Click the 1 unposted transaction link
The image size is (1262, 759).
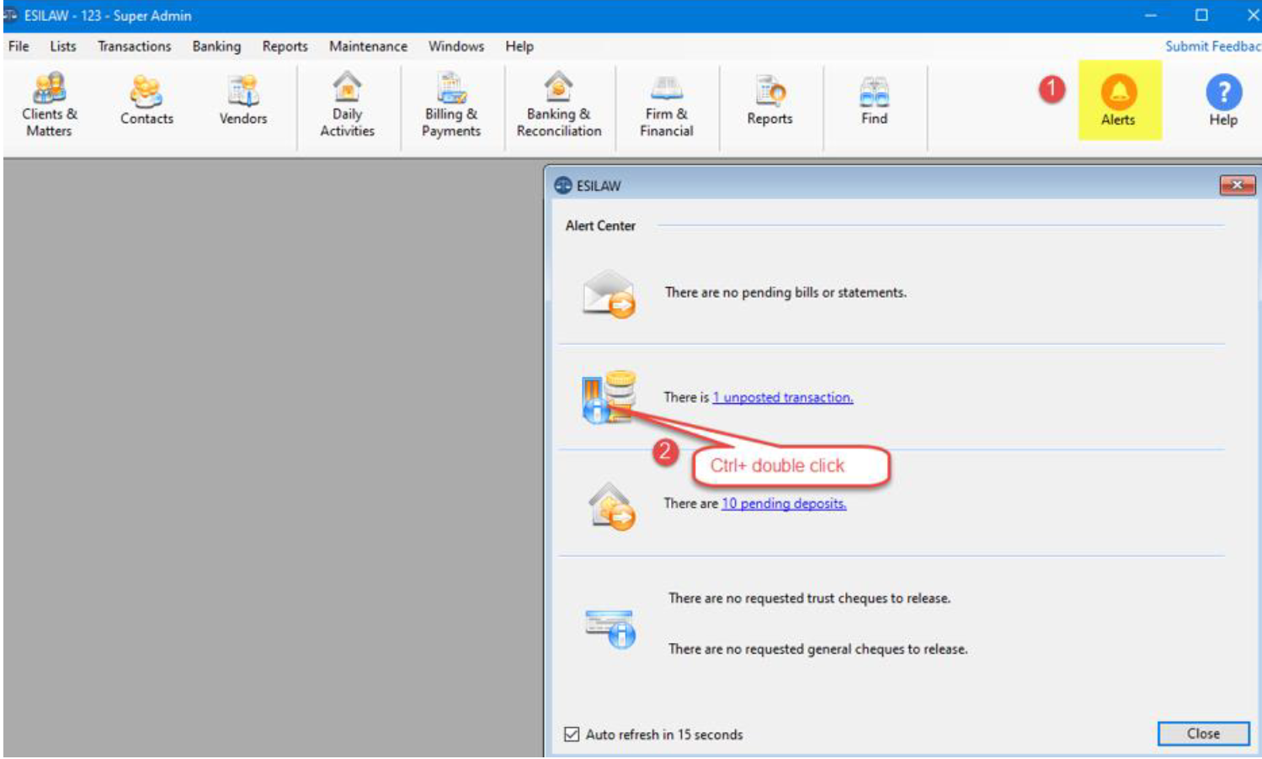783,397
